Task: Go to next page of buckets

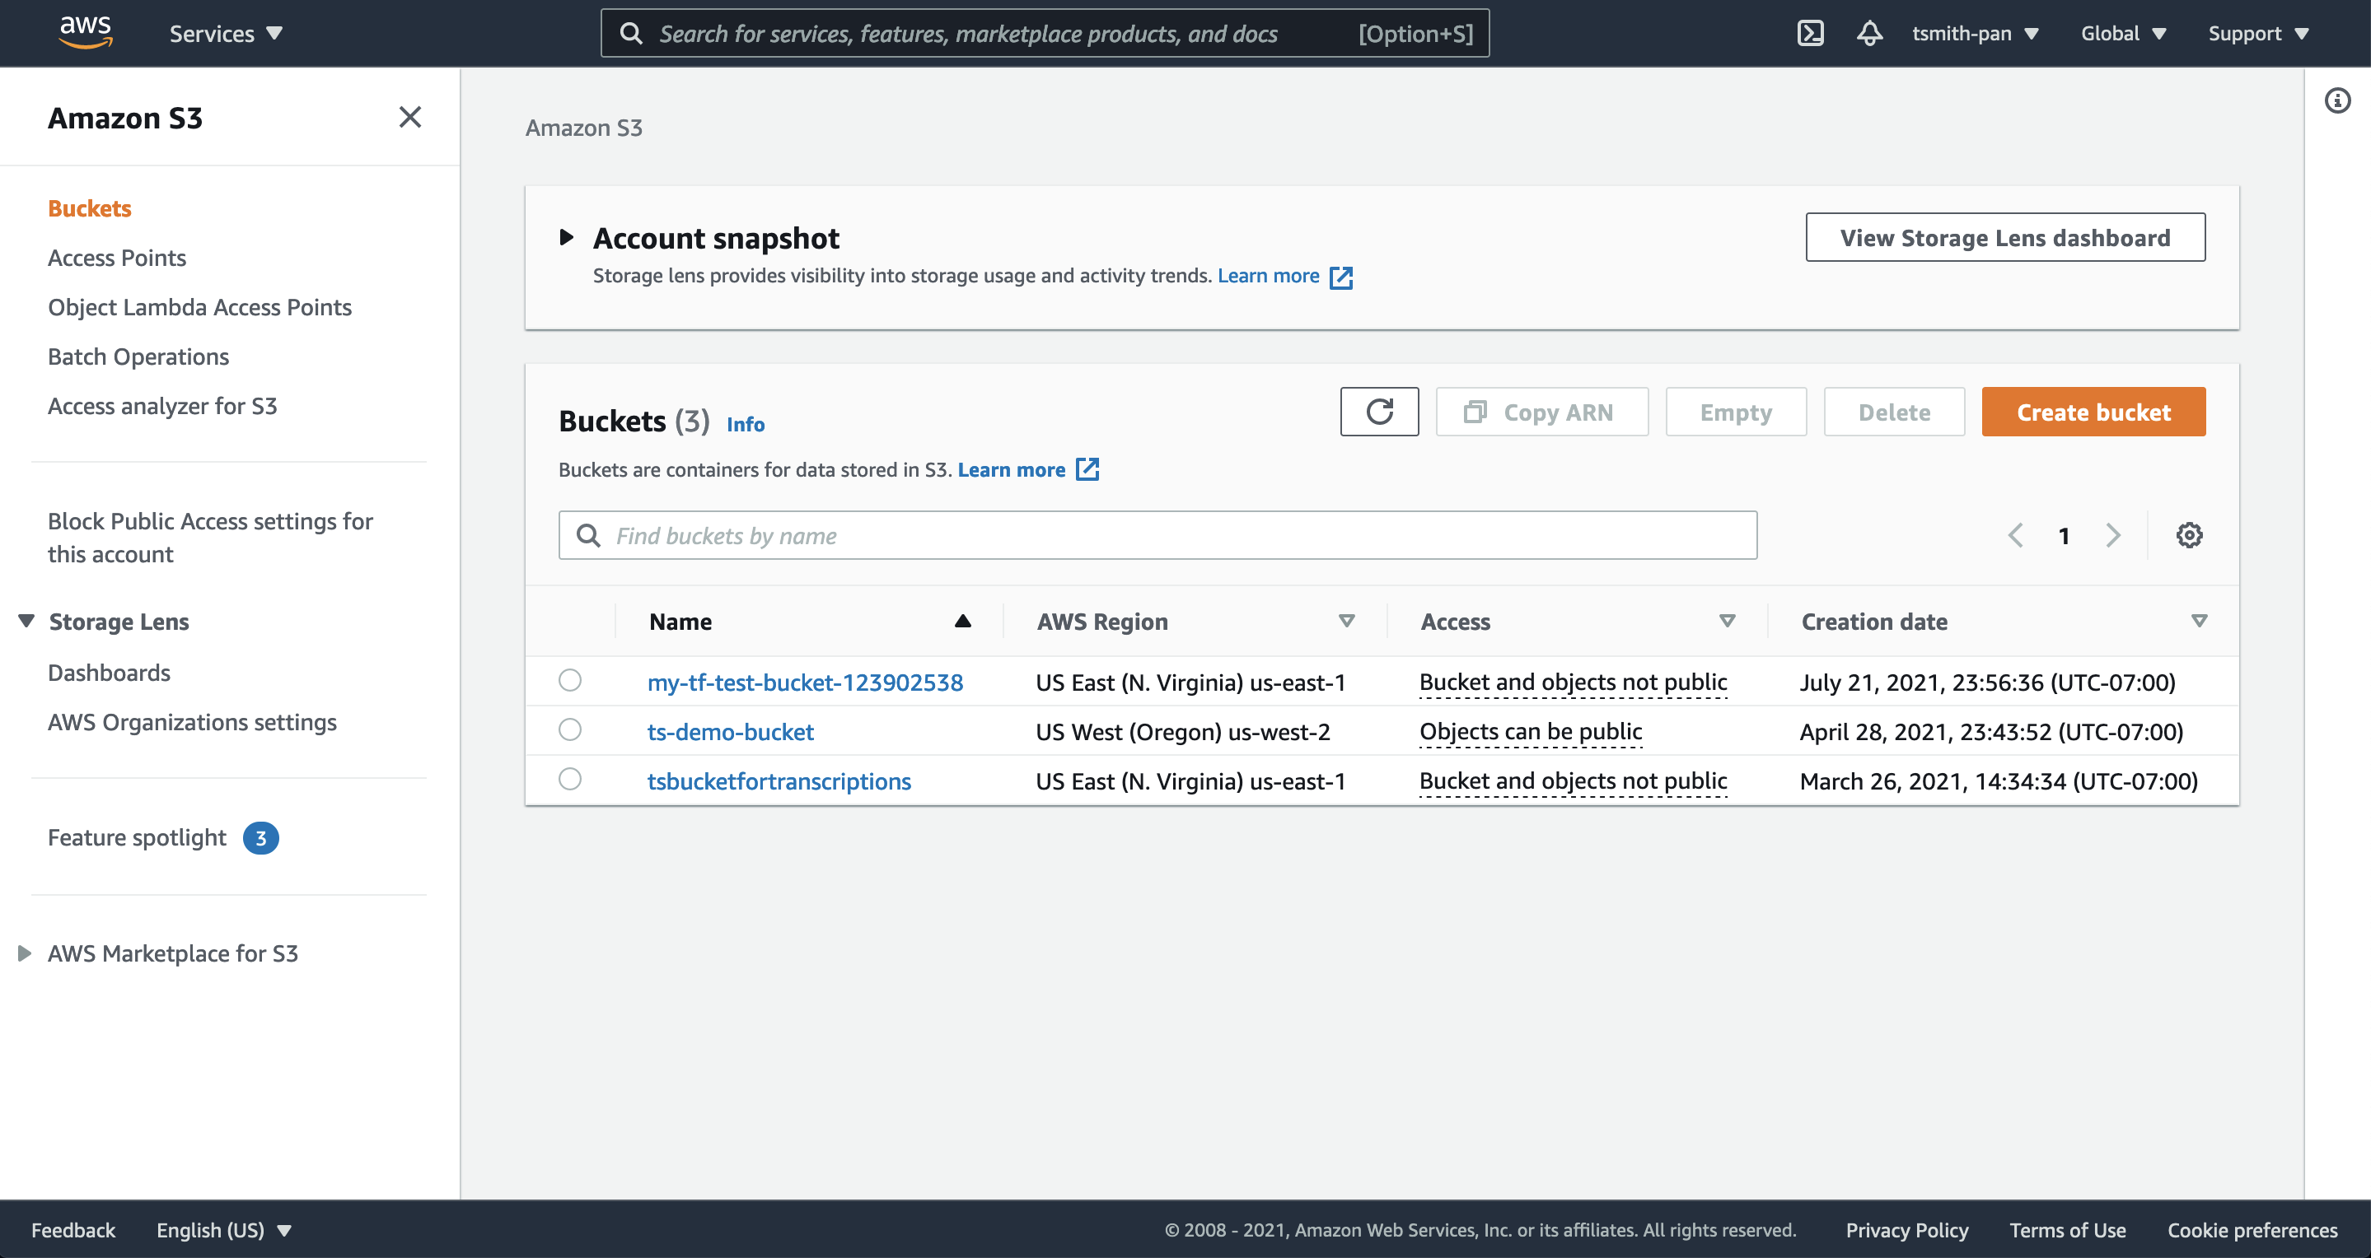Action: point(2112,535)
